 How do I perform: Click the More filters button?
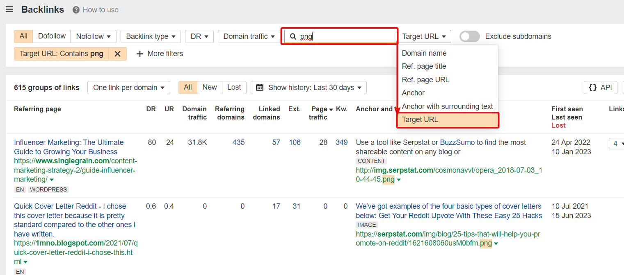point(160,54)
